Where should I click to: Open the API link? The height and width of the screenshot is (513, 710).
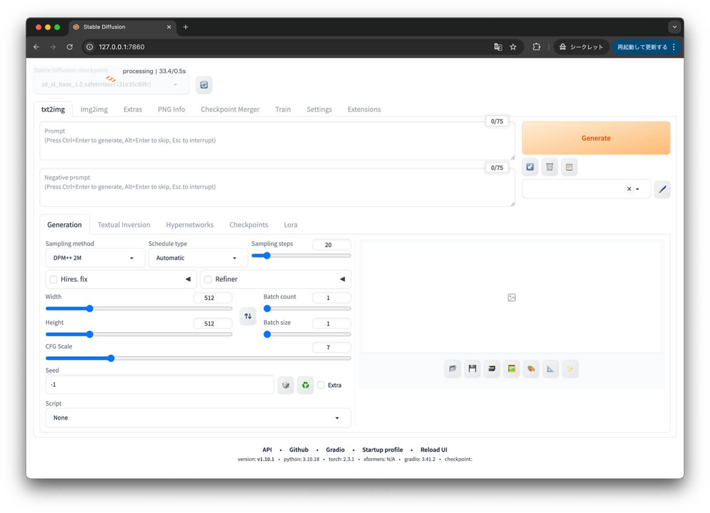267,450
